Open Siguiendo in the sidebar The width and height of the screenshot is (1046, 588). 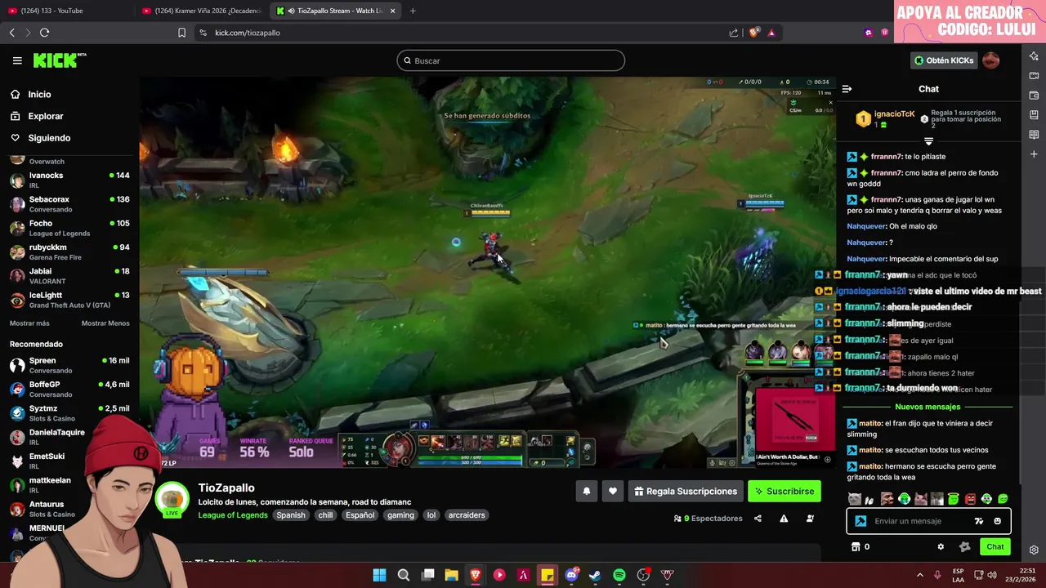point(49,138)
